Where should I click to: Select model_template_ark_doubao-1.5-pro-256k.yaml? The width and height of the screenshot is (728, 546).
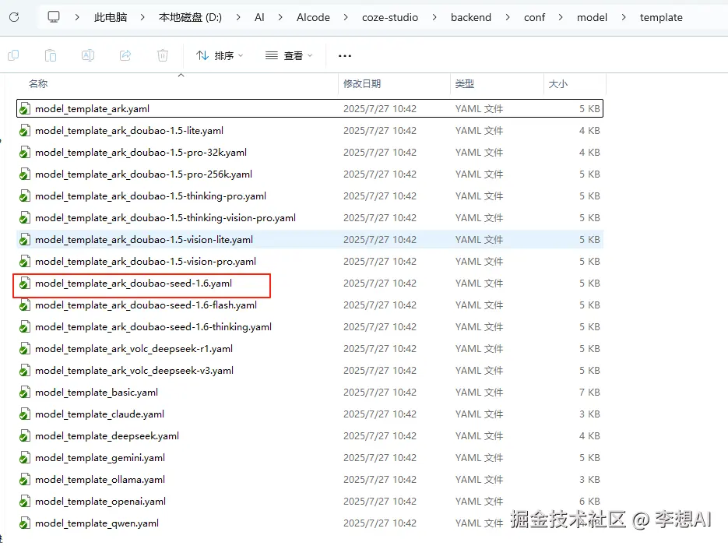[x=310, y=174]
